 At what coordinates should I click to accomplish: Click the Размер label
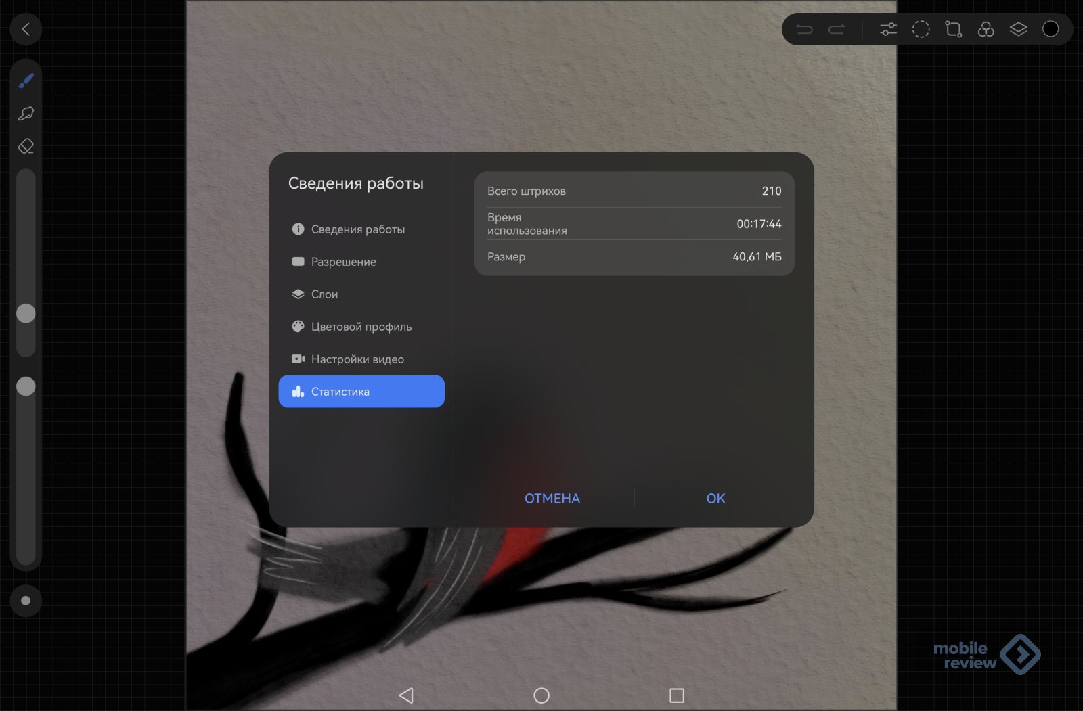[x=506, y=257]
